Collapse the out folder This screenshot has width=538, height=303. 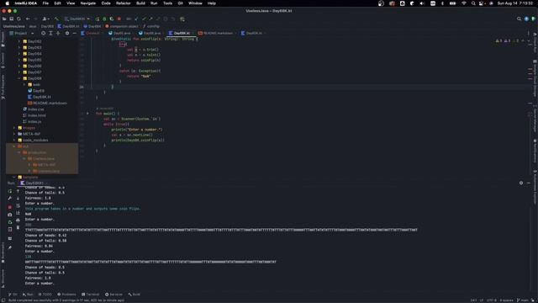[x=14, y=146]
